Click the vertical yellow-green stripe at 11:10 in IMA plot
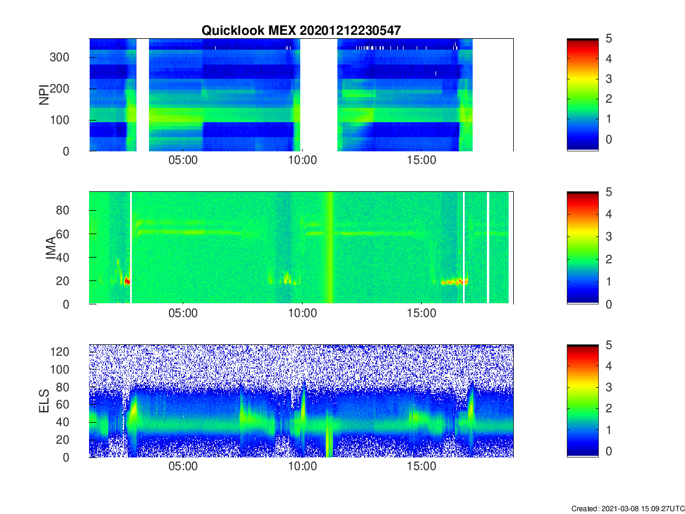 coord(329,248)
